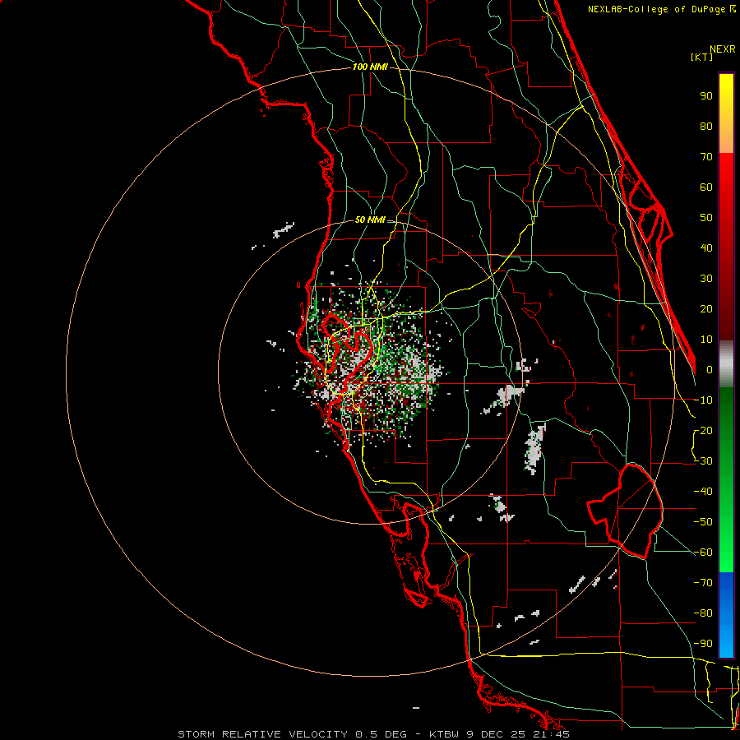
Task: Click the positive 30 knots scale value
Action: click(706, 279)
